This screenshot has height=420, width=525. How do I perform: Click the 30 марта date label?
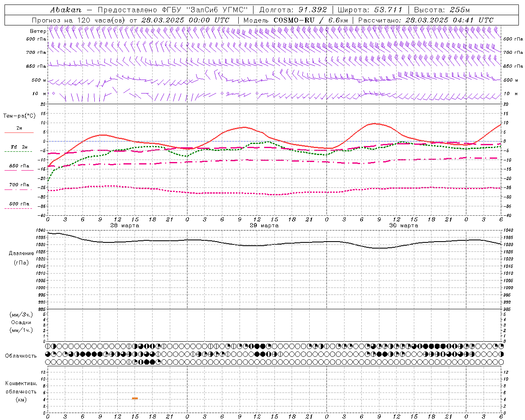[404, 226]
